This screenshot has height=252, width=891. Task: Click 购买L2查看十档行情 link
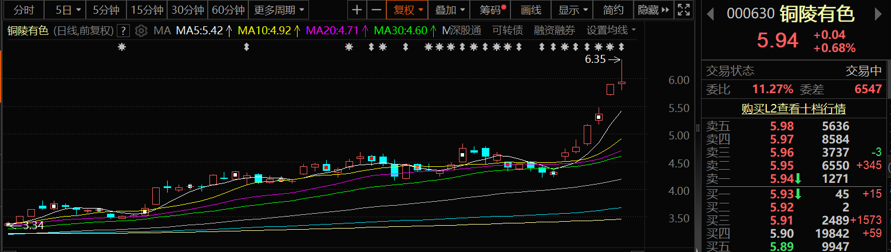794,109
